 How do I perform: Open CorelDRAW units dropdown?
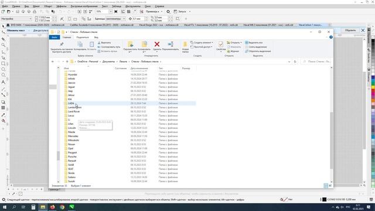[124, 19]
